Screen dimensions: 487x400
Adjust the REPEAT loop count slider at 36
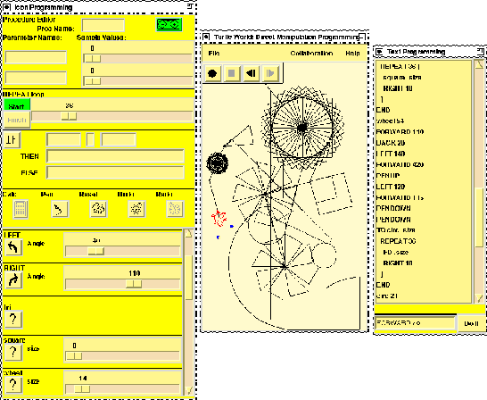69,116
